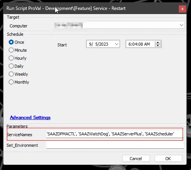Cancel the Run Script dialog
Image resolution: width=191 pixels, height=170 pixels.
[136, 159]
